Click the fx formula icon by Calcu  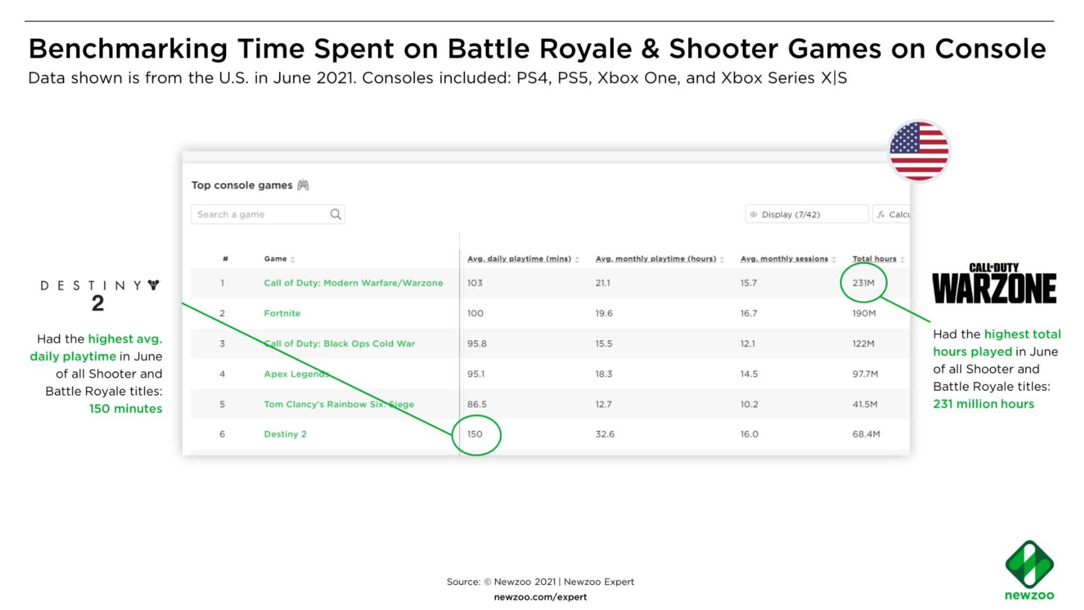coord(881,214)
